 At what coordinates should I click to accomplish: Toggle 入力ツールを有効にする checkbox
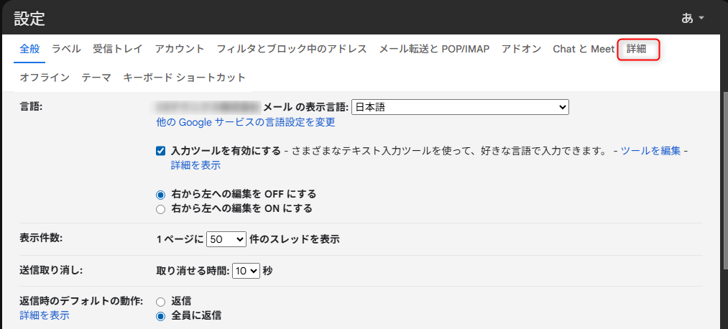coord(161,151)
